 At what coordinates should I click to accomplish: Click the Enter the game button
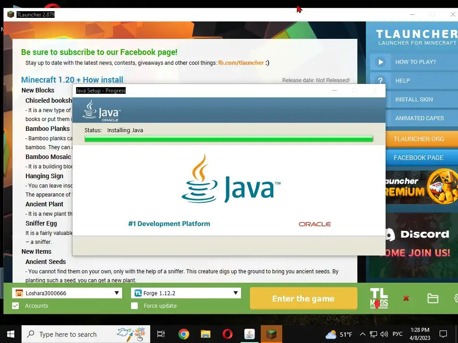(304, 298)
